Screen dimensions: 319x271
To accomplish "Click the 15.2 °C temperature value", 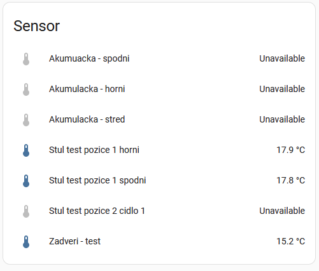I will point(290,241).
